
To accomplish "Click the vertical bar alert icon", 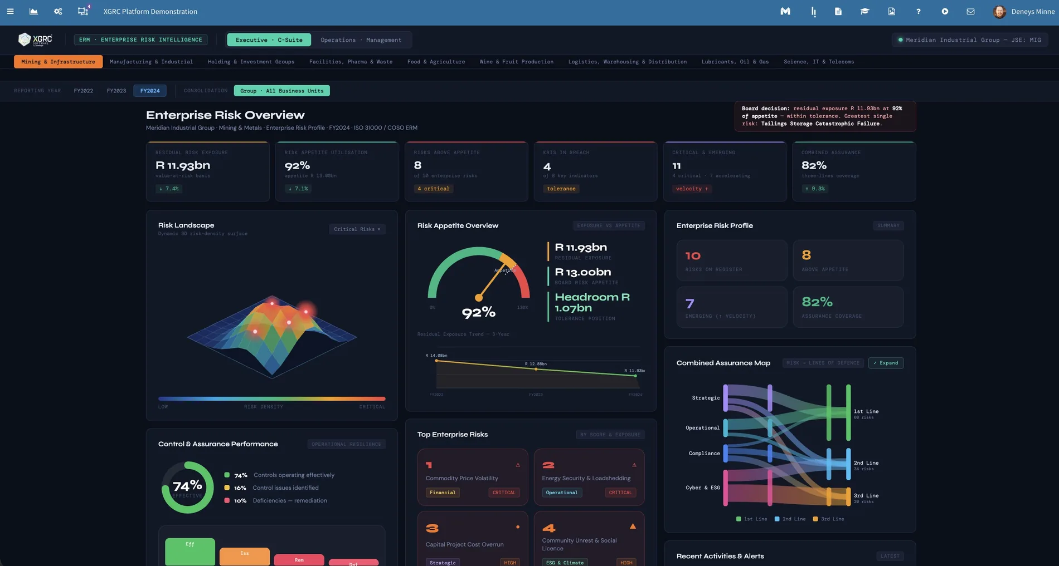I will pyautogui.click(x=814, y=11).
